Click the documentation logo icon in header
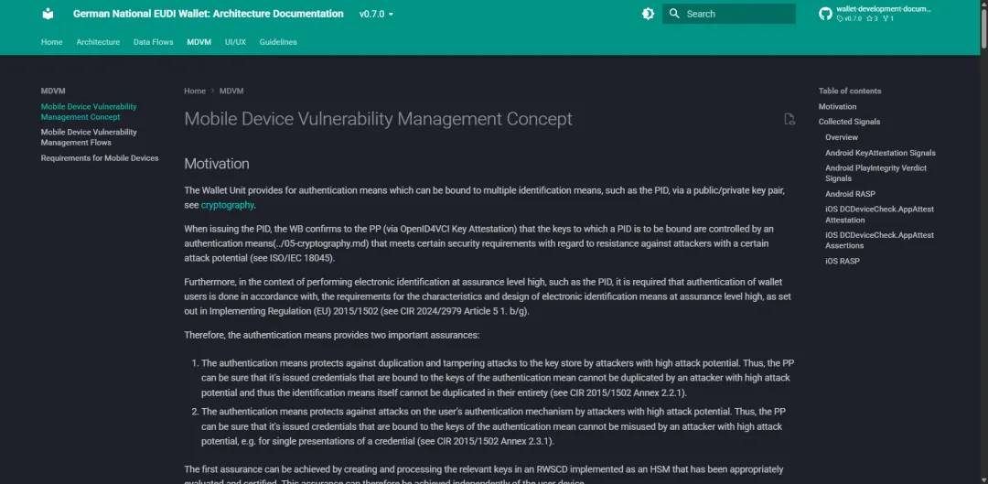 [48, 14]
